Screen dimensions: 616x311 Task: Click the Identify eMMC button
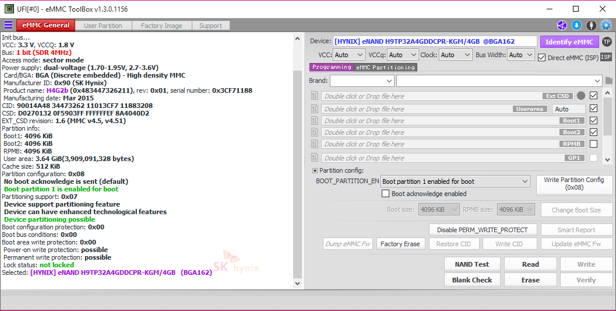tap(569, 42)
